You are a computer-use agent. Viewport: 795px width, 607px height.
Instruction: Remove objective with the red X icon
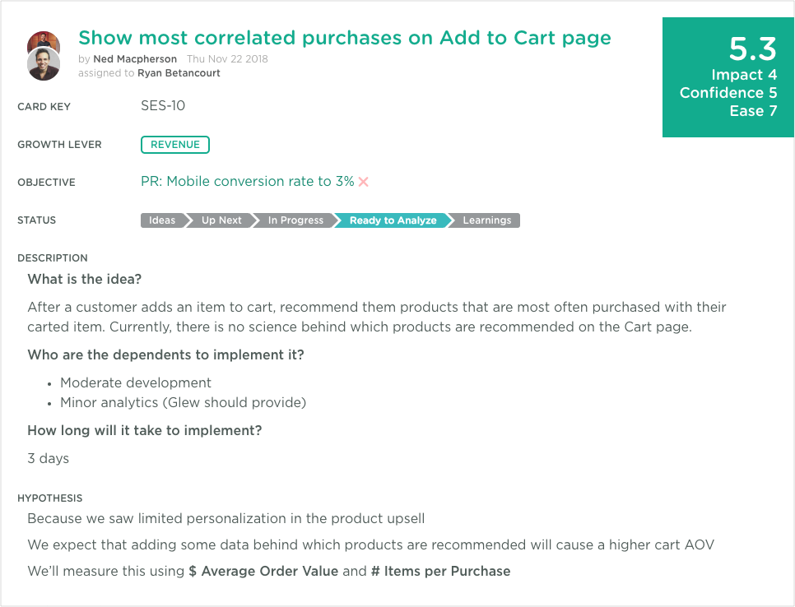[364, 182]
